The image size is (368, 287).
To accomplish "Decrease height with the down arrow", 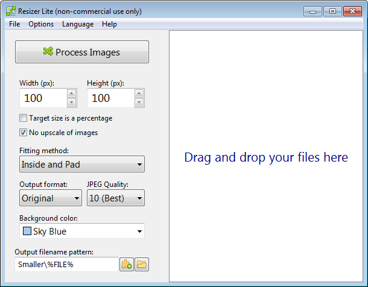I will pyautogui.click(x=139, y=102).
